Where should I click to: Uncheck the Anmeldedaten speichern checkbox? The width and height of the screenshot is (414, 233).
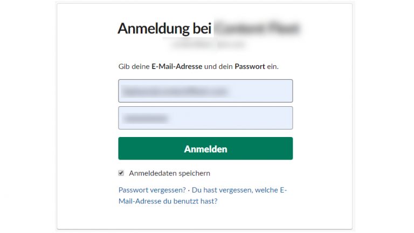pos(121,173)
